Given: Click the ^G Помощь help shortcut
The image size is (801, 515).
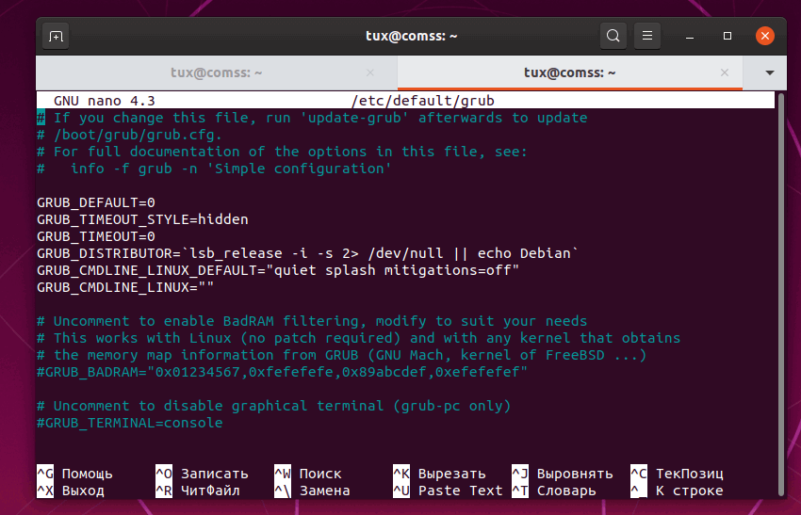Looking at the screenshot, I should click(75, 474).
